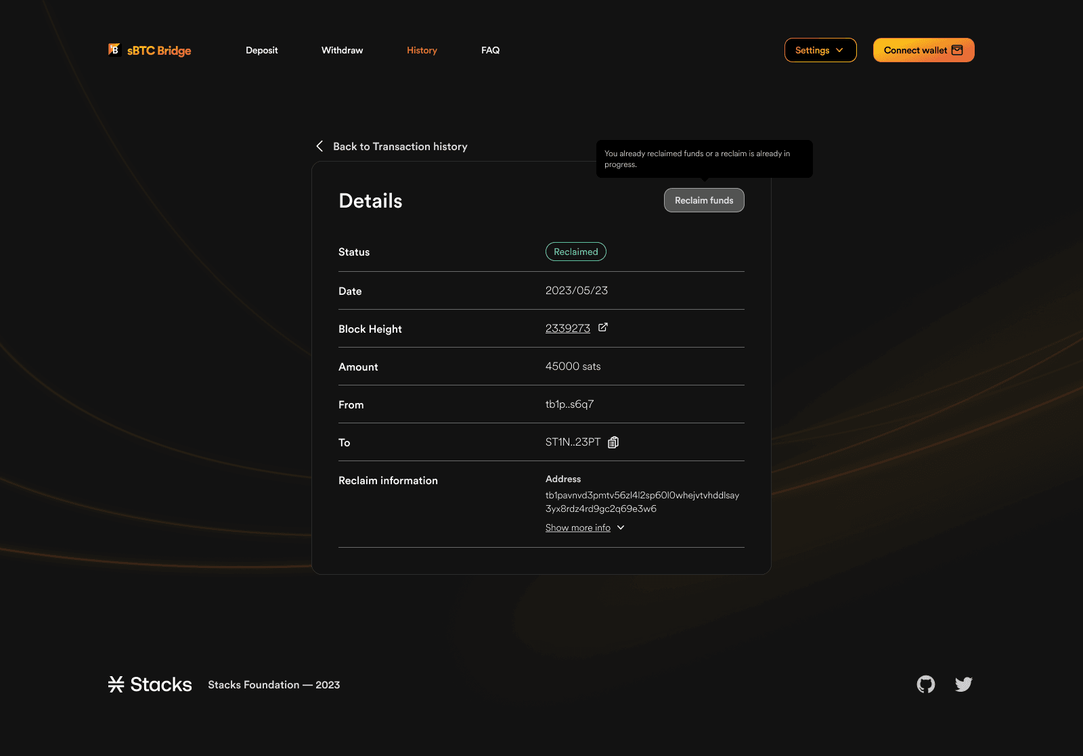Click the sBTC Bridge logo

(149, 50)
